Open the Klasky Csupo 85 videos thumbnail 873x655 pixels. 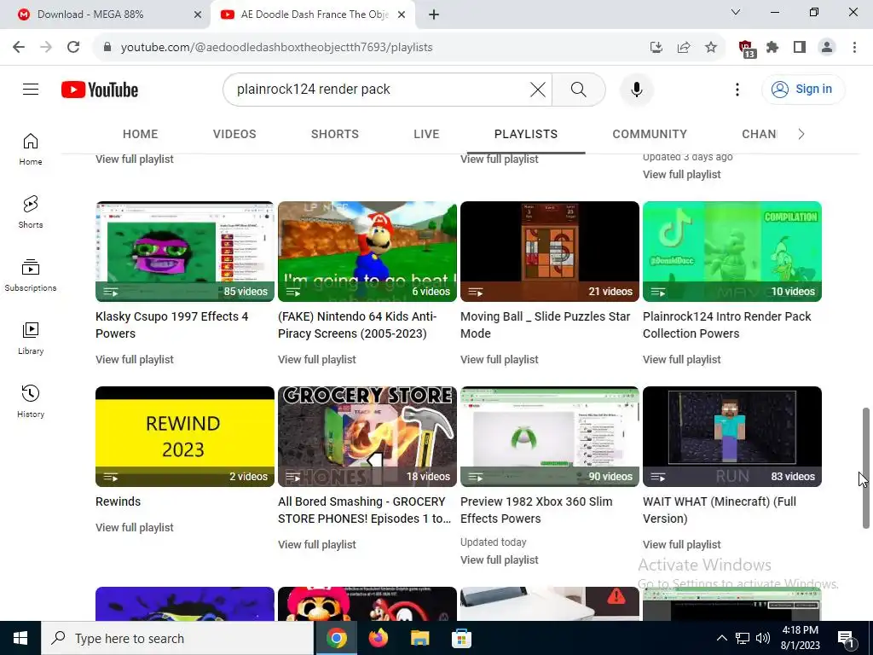pyautogui.click(x=185, y=252)
